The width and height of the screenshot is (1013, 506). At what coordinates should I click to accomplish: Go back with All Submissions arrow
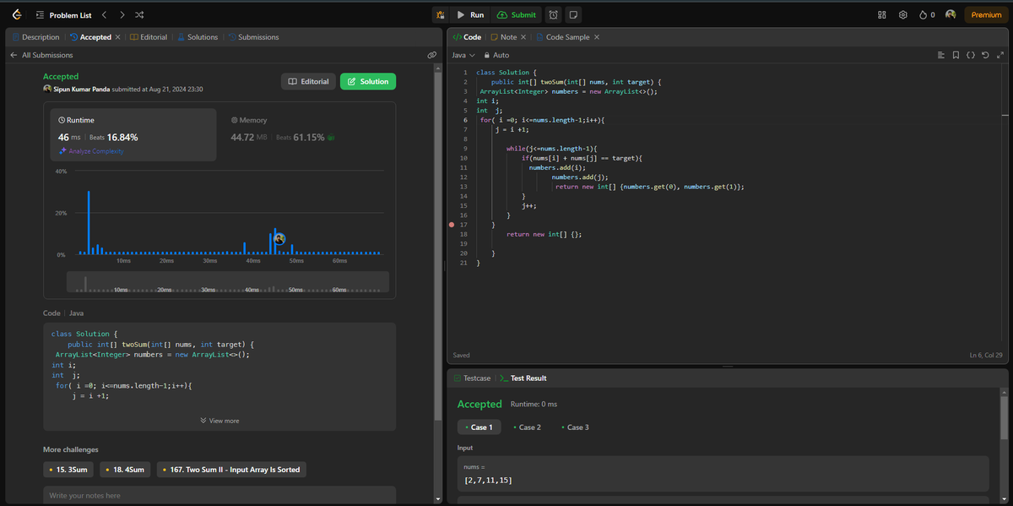14,55
